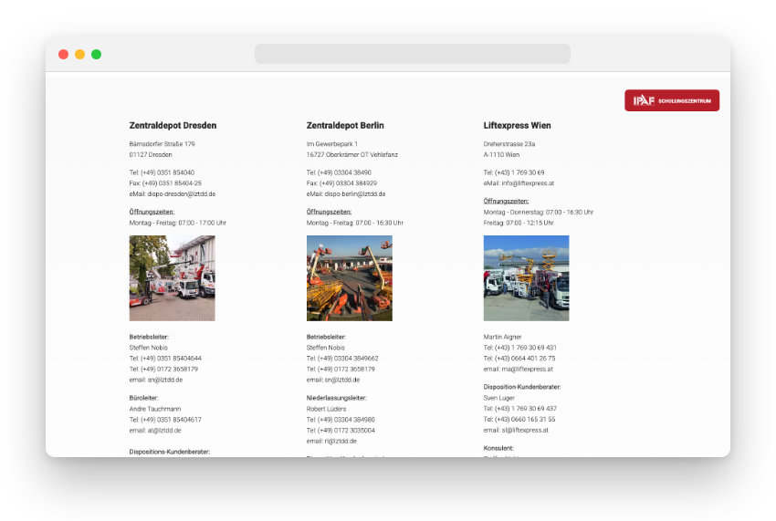
Task: Click email sl@liftexpress.at
Action: pyautogui.click(x=525, y=430)
